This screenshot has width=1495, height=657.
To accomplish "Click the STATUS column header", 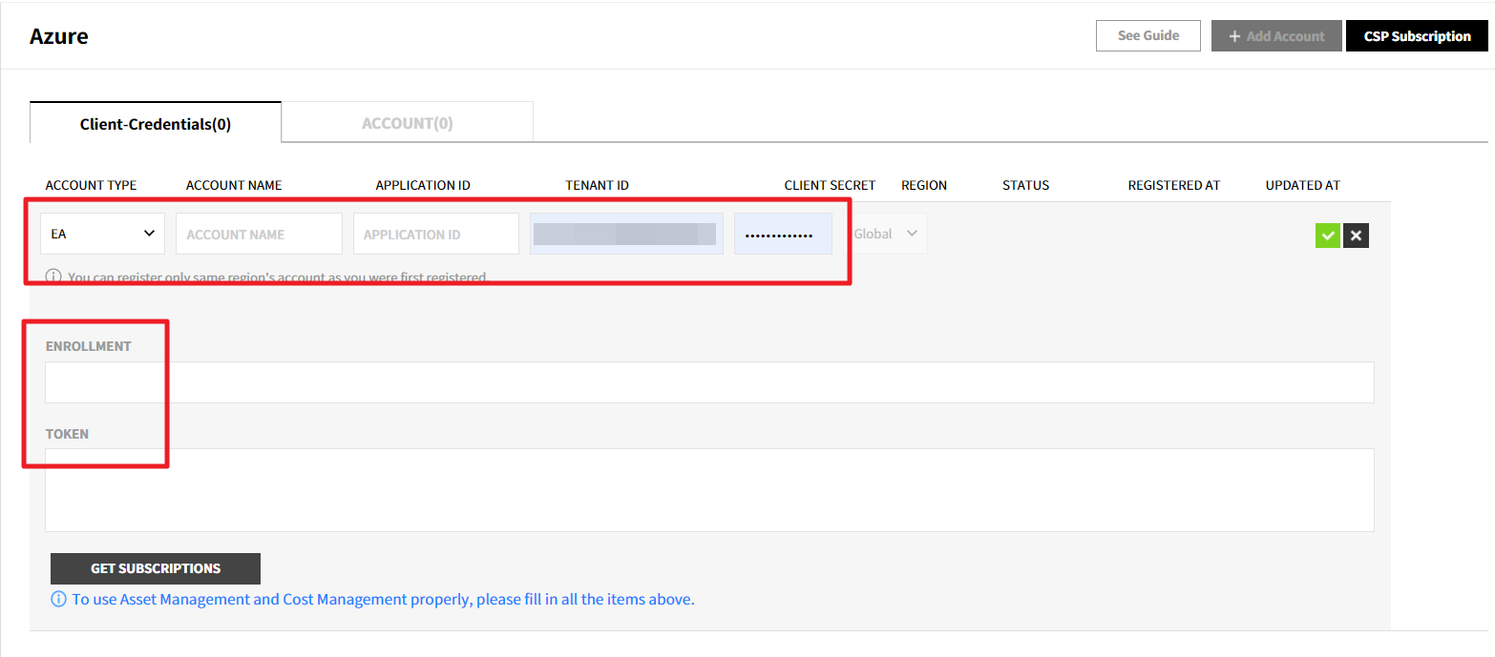I will [x=1025, y=185].
